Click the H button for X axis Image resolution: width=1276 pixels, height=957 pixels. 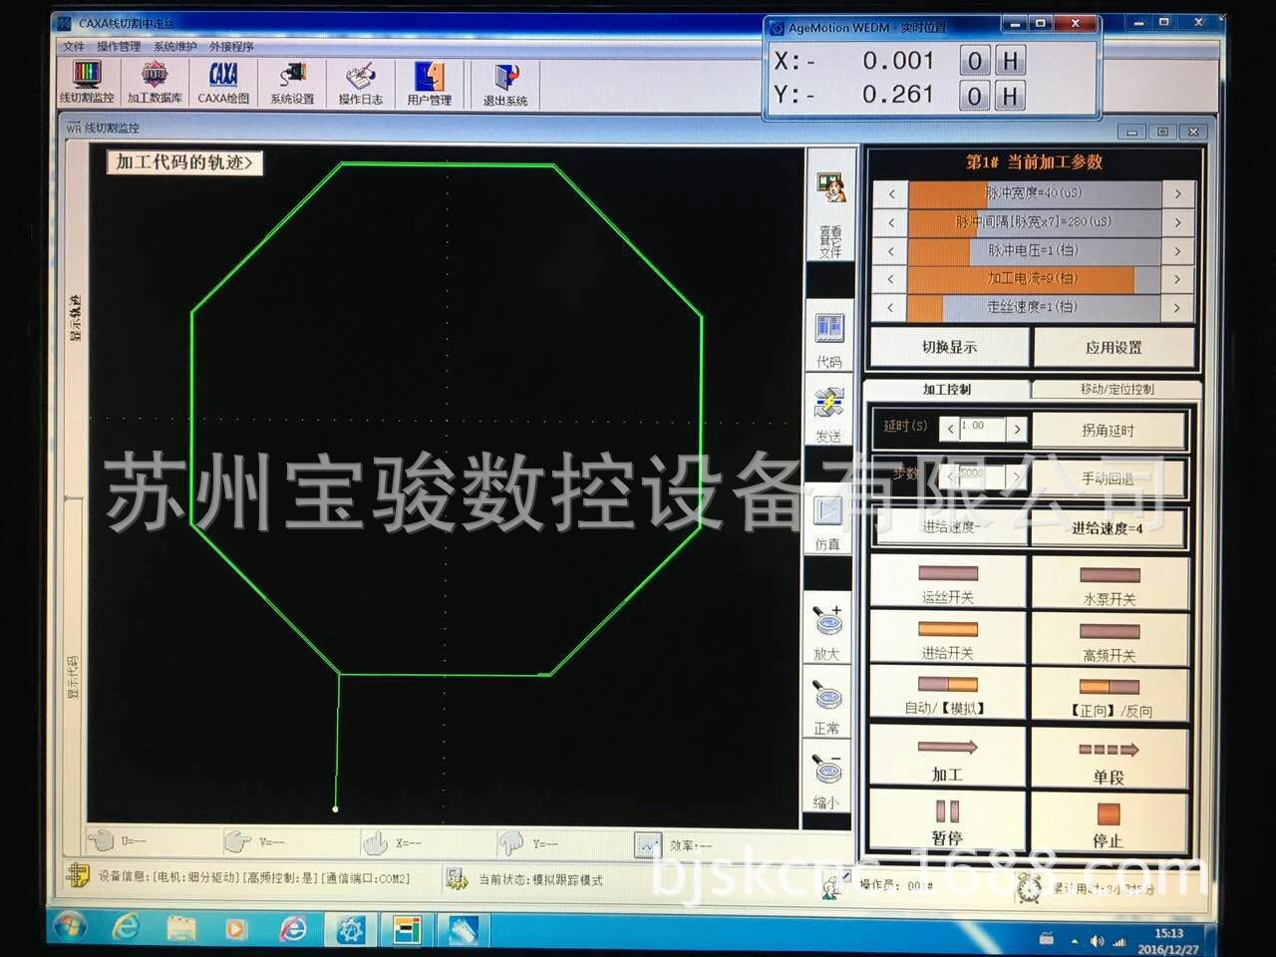point(1010,61)
